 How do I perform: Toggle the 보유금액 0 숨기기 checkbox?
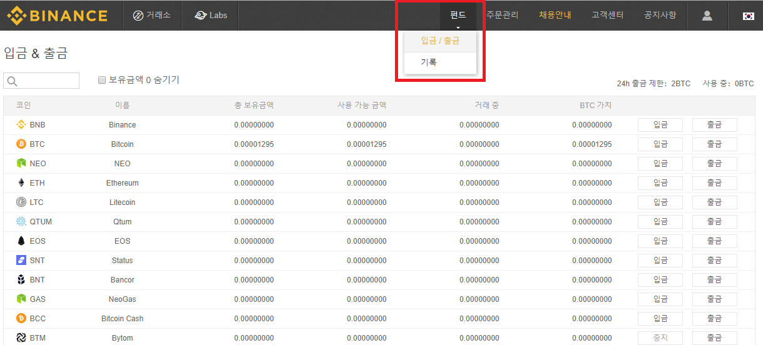tap(102, 80)
